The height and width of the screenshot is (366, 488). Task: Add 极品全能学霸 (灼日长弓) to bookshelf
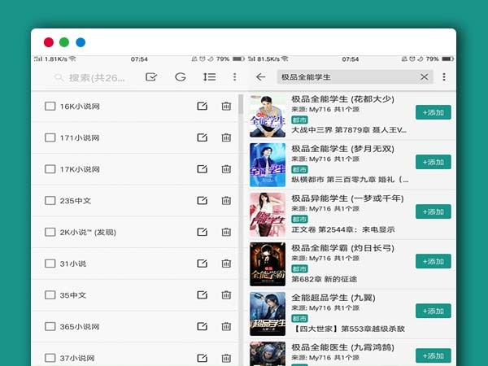433,261
